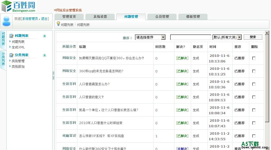Click 已推荐 for 人口普查的意义 row
The width and height of the screenshot is (271, 150).
click(x=240, y=97)
